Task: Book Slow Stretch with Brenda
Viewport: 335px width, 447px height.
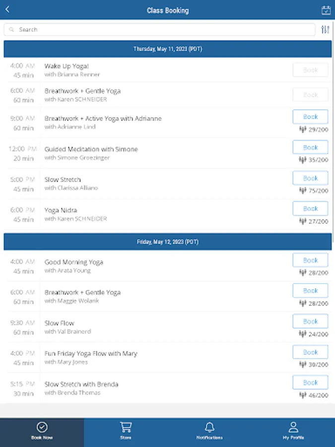Action: pyautogui.click(x=310, y=382)
